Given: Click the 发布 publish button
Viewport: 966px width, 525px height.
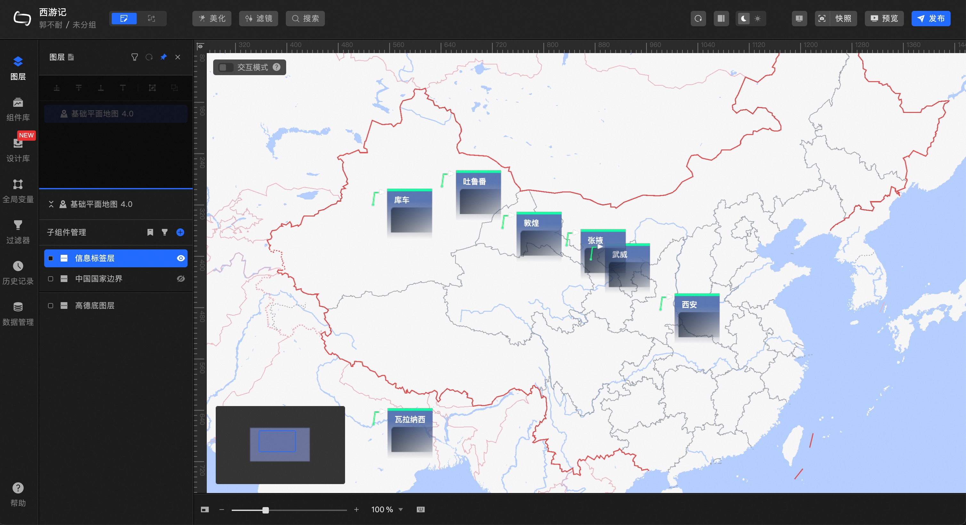Looking at the screenshot, I should [x=930, y=18].
